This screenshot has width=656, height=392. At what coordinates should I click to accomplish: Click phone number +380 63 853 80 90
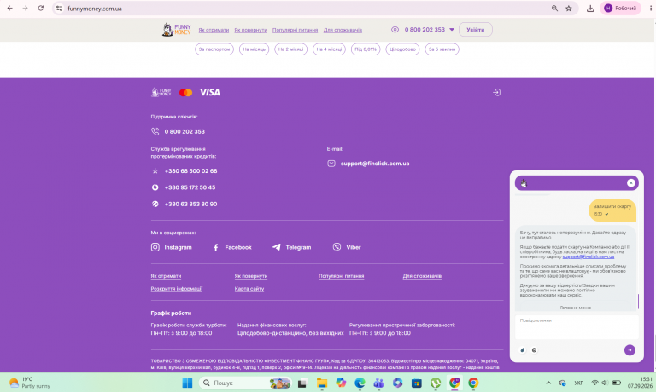coord(190,205)
